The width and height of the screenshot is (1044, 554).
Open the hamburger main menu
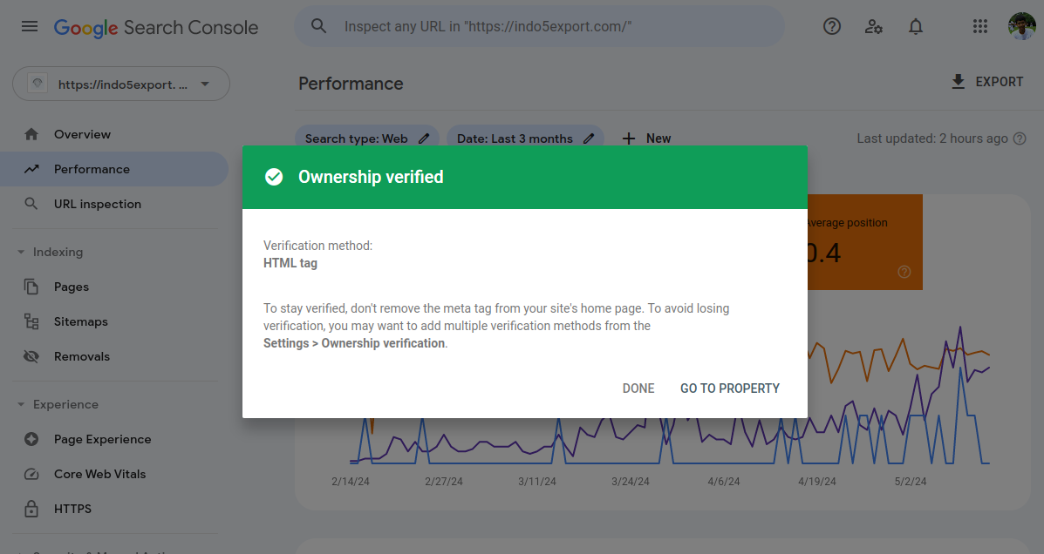click(x=30, y=27)
